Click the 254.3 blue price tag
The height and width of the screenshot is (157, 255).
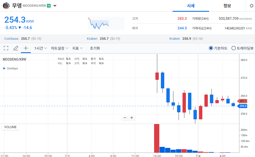242,106
